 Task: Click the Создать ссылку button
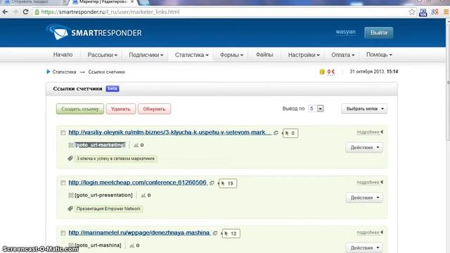tap(80, 109)
